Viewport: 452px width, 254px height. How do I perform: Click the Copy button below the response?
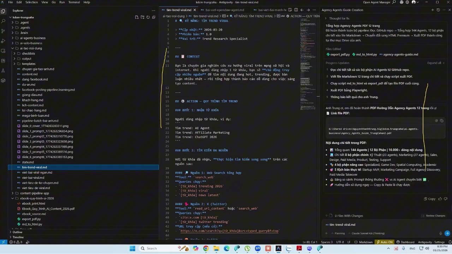(x=430, y=199)
